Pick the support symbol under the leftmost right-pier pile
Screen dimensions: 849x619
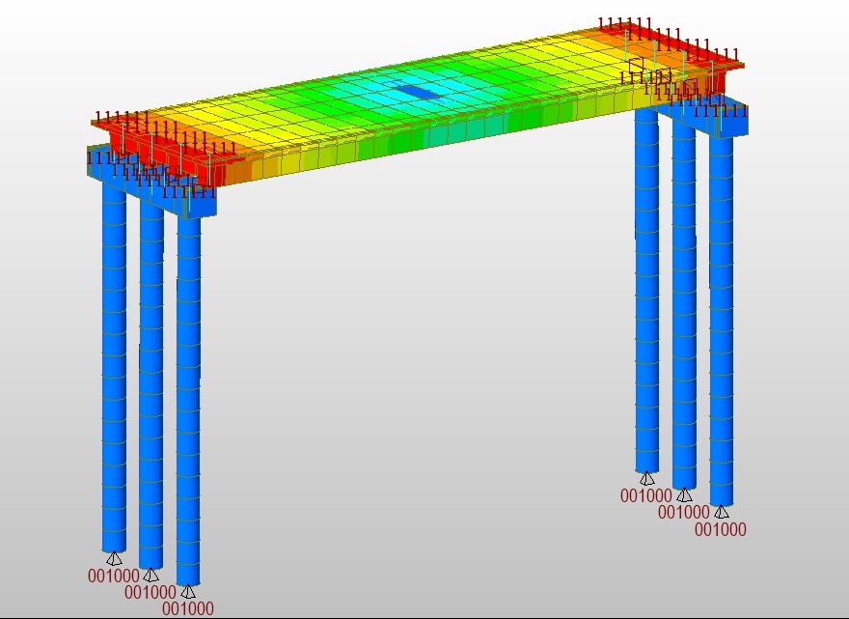(x=647, y=478)
